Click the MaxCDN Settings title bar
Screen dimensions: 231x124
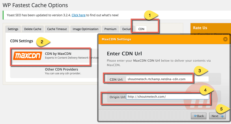point(164,39)
